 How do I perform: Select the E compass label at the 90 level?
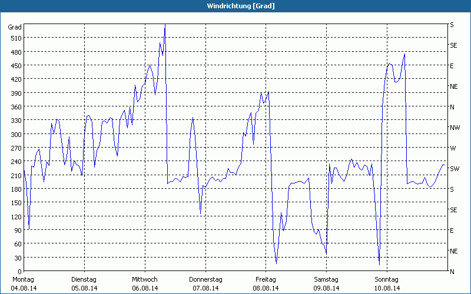[452, 230]
